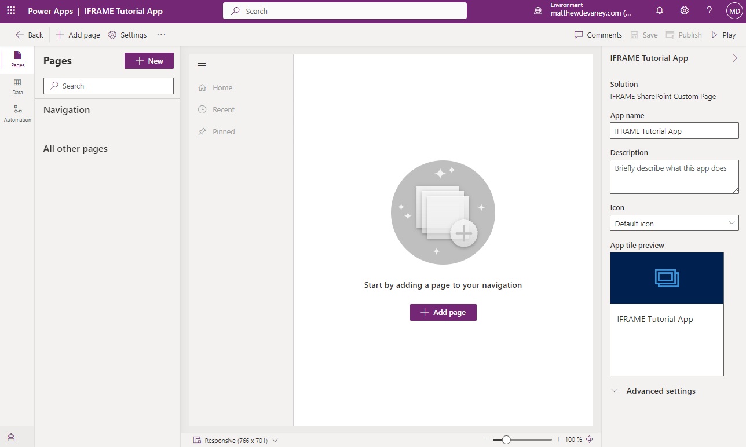The width and height of the screenshot is (746, 447).
Task: Click the notifications bell icon
Action: pos(659,11)
